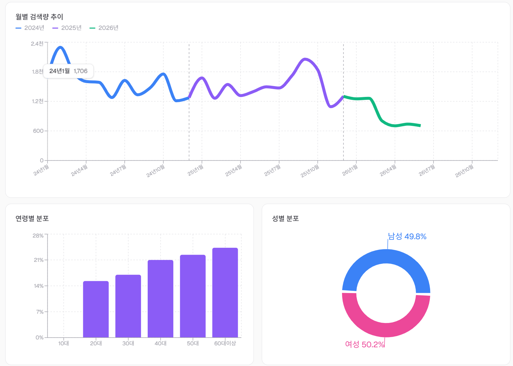Click the 성별 분포 title

coord(285,218)
